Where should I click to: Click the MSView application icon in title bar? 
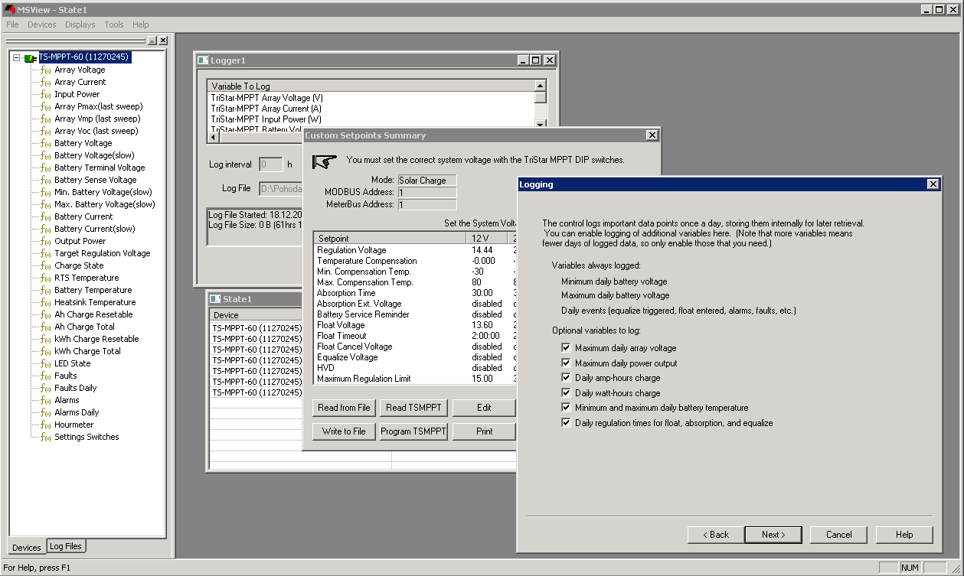click(x=8, y=8)
